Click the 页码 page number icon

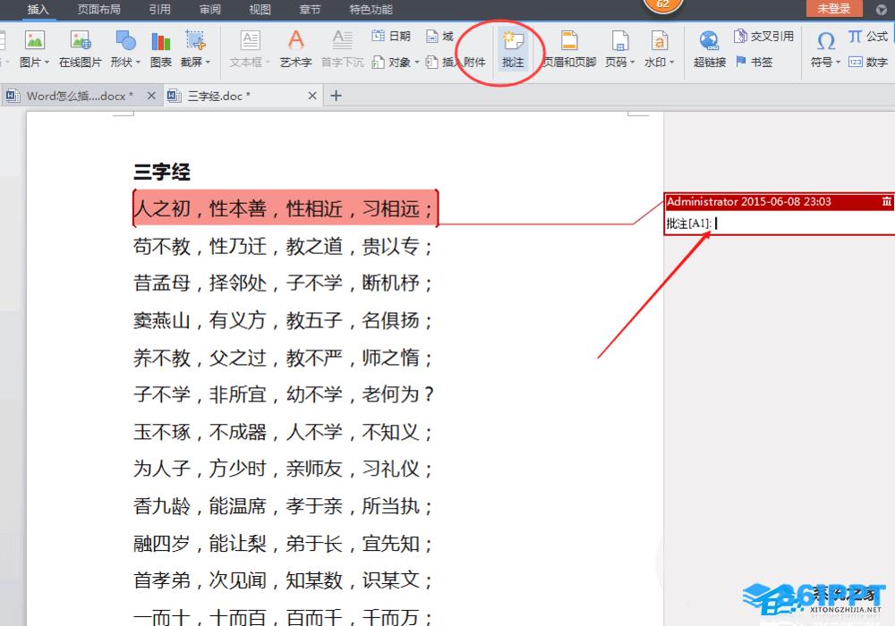pyautogui.click(x=620, y=40)
